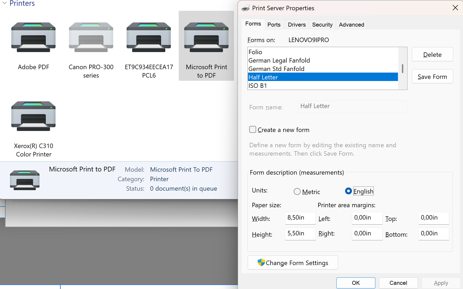Click the Printers group heading
This screenshot has height=289, width=463.
pos(22,3)
